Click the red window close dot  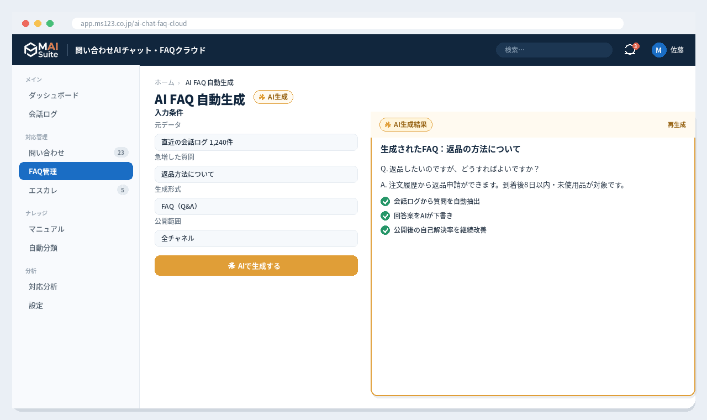(x=25, y=23)
